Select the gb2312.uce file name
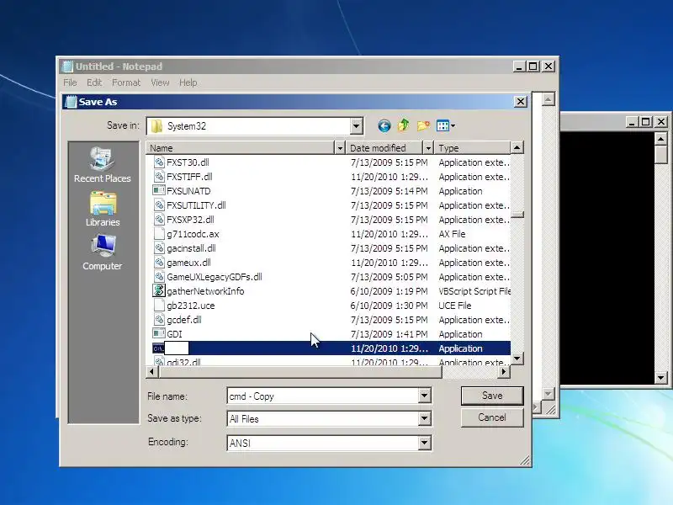The width and height of the screenshot is (673, 505). point(191,306)
